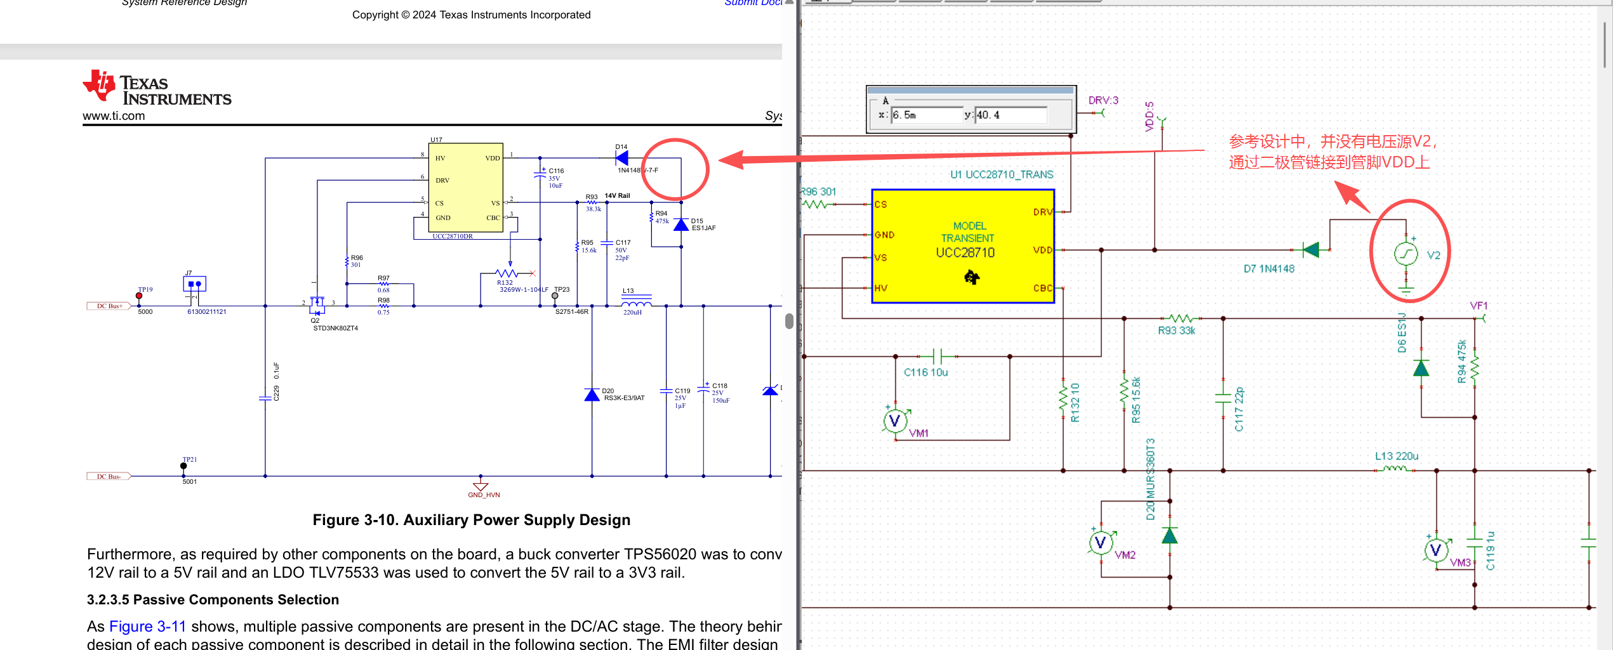Click the copyright 2024 Texas Instruments text
This screenshot has height=650, width=1613.
pos(471,15)
